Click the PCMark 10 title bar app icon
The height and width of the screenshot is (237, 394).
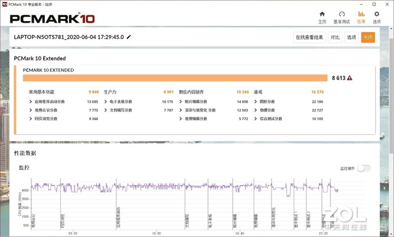pyautogui.click(x=4, y=4)
